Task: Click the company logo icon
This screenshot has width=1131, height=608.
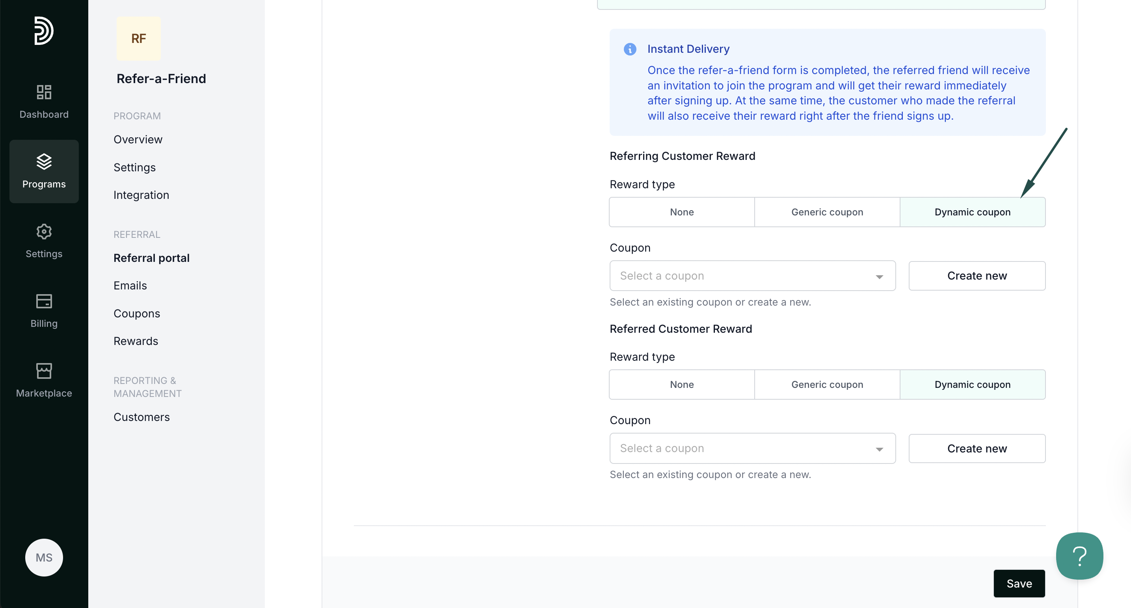Action: click(x=44, y=31)
